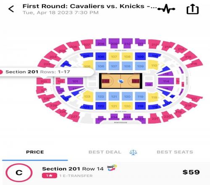Select pink section 201 on the map
Image resolution: width=210 pixels, height=185 pixels.
coord(44,81)
